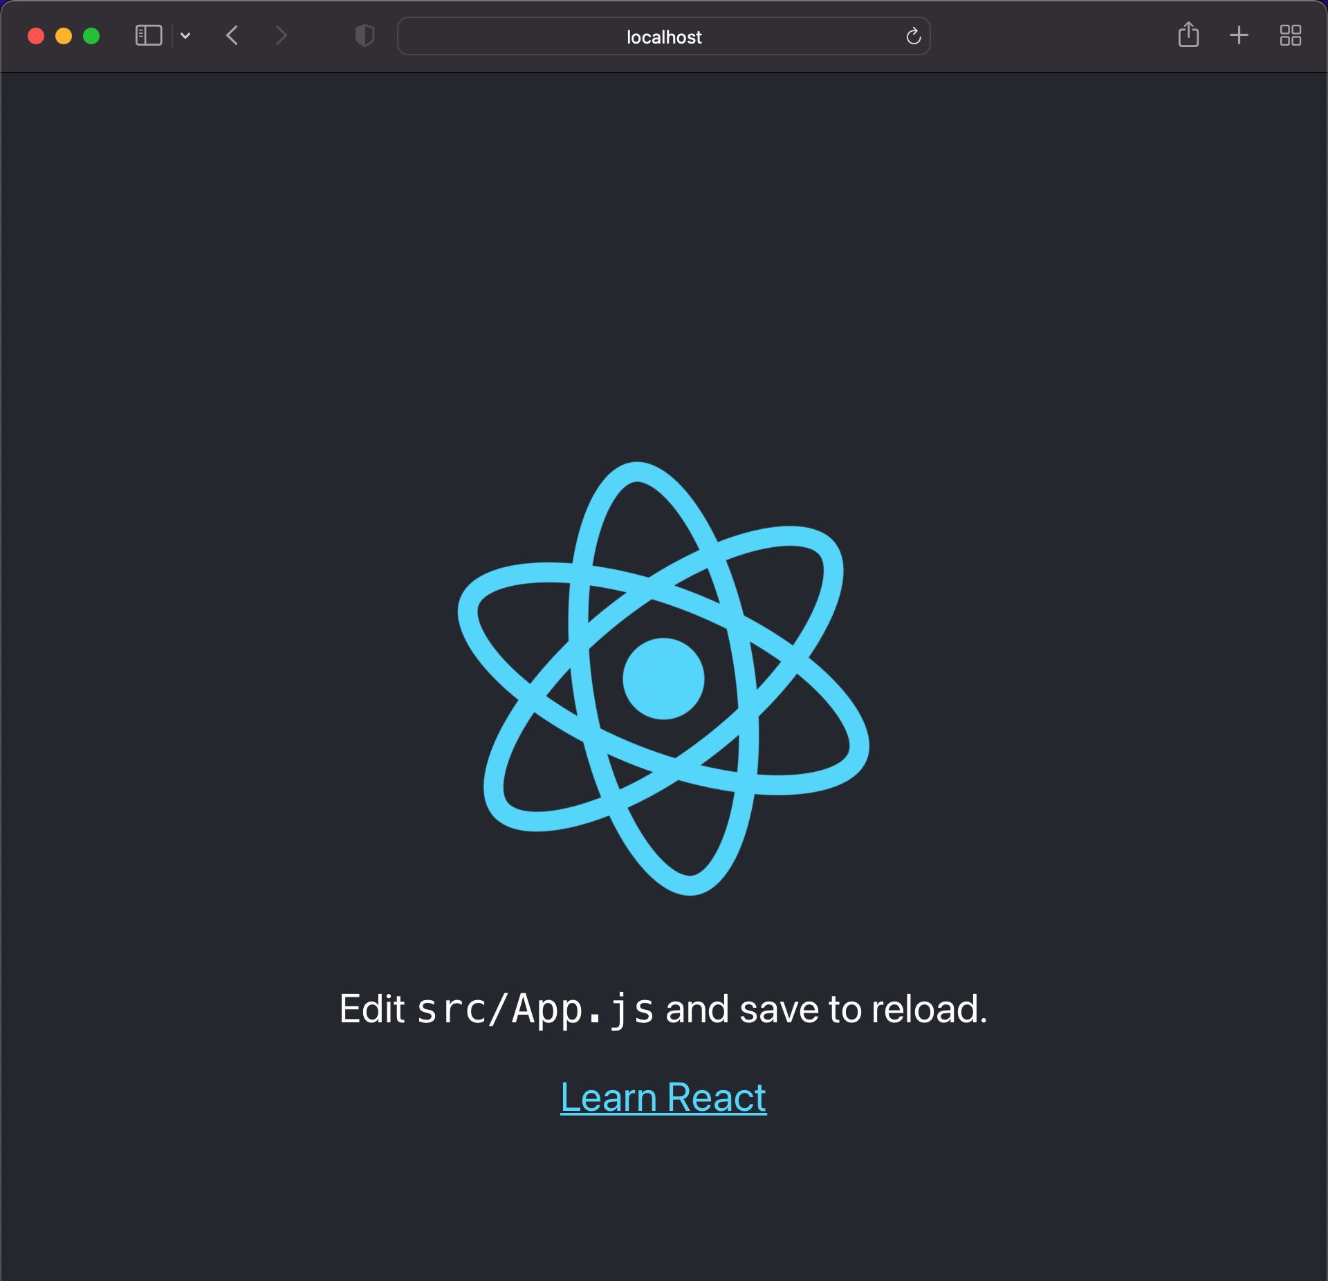The height and width of the screenshot is (1281, 1328).
Task: Click the word 'Edit' in instructions
Action: pyautogui.click(x=371, y=1009)
